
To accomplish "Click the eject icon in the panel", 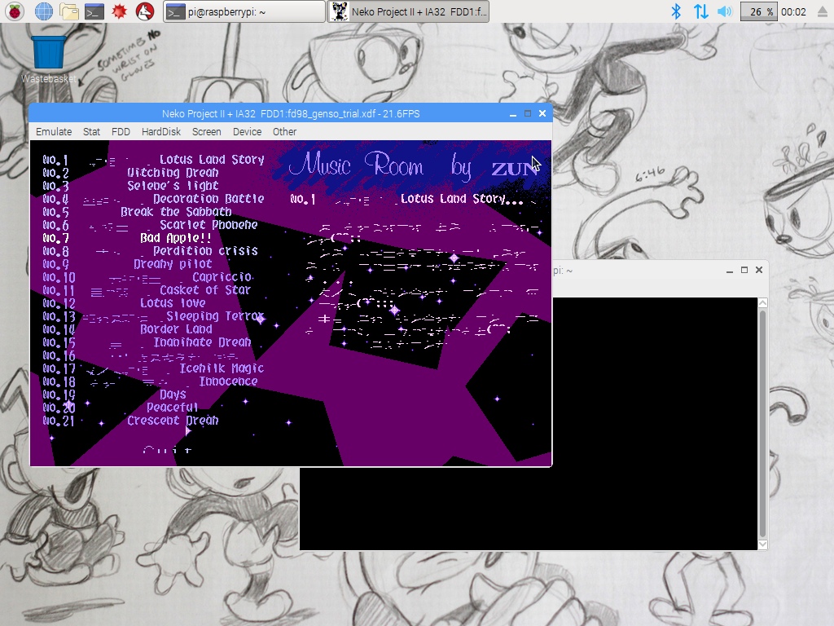I will 823,11.
